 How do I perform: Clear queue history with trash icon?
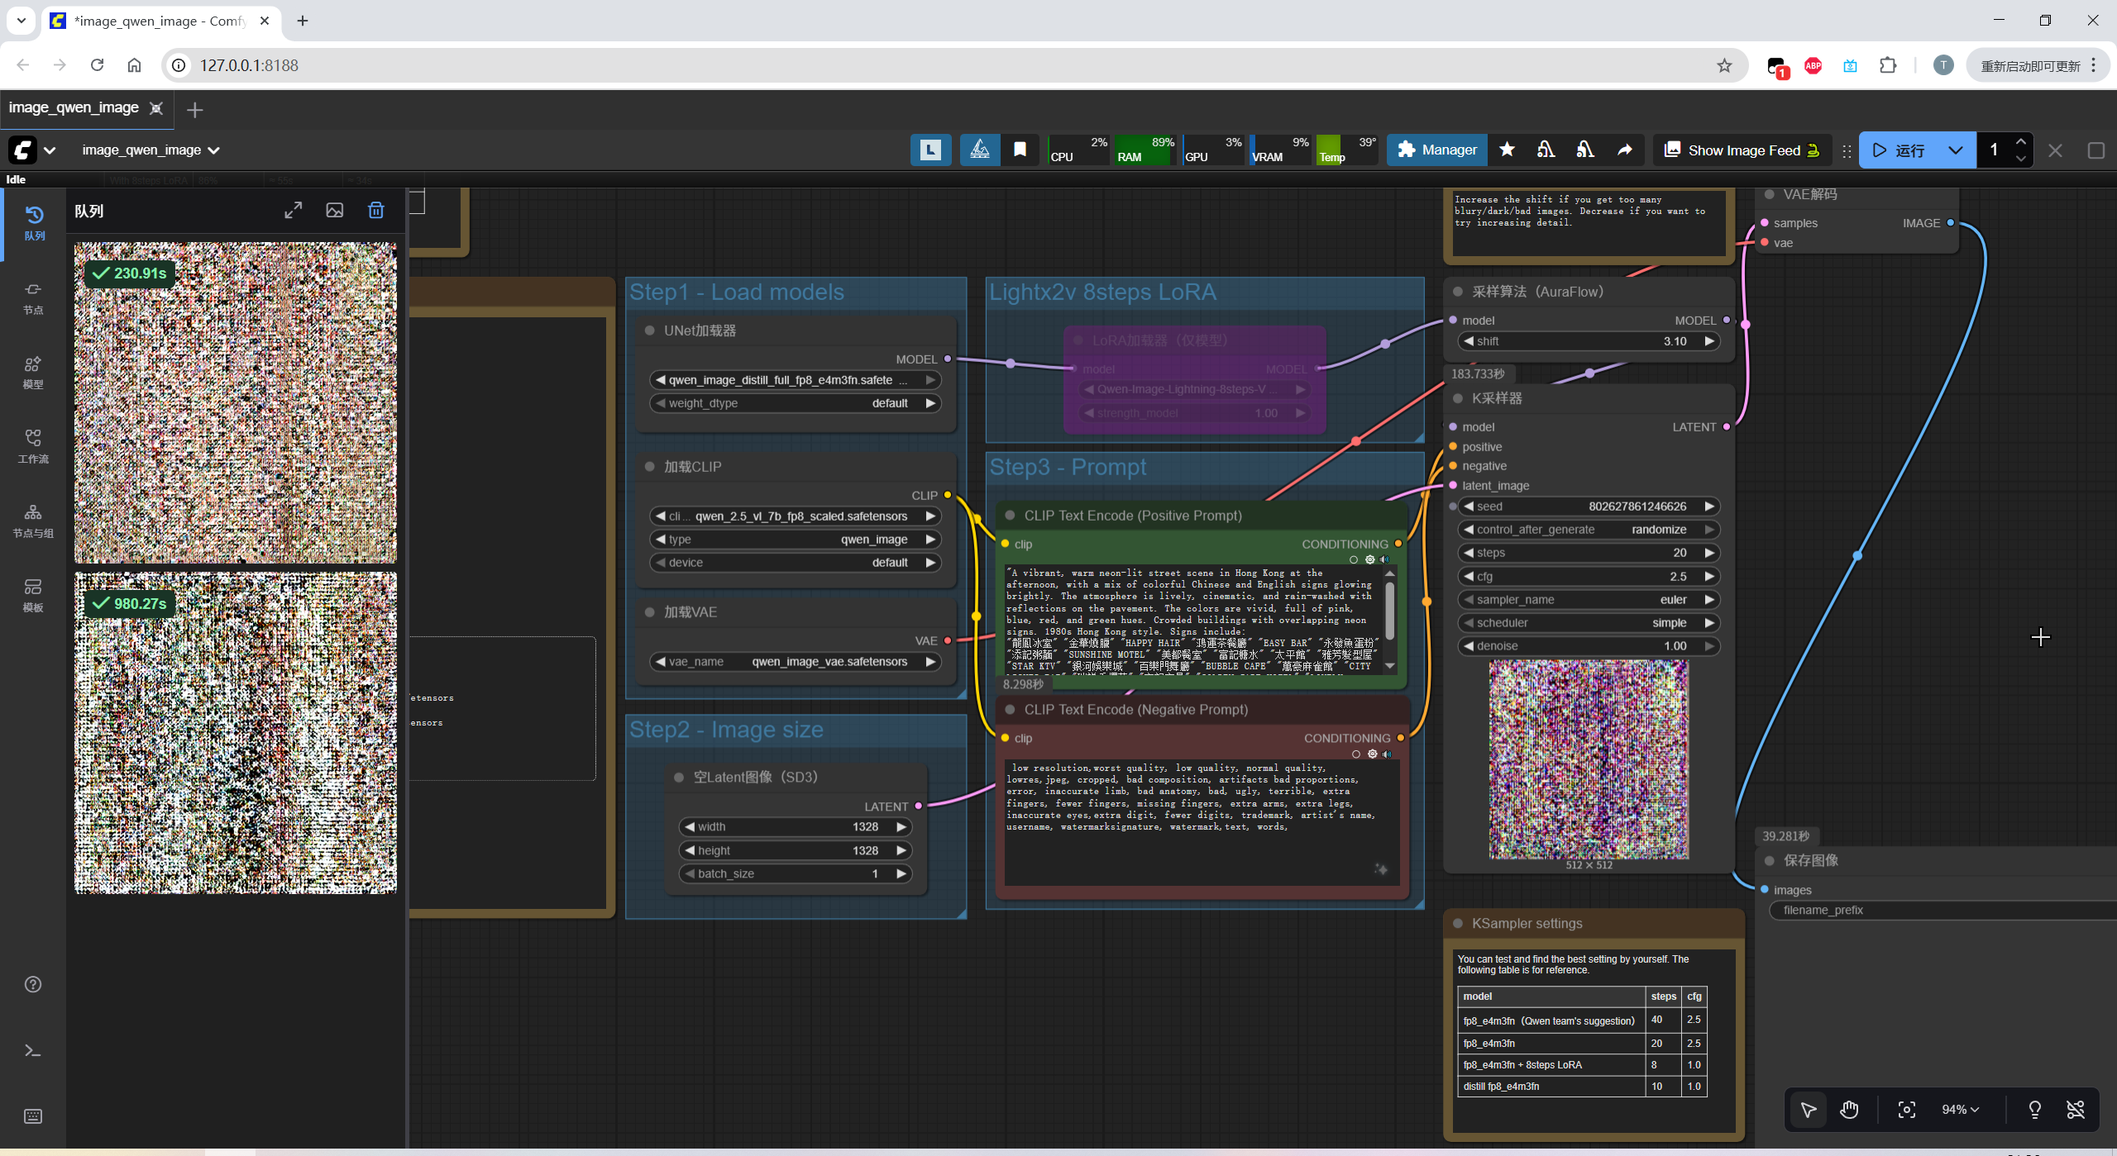pos(375,210)
